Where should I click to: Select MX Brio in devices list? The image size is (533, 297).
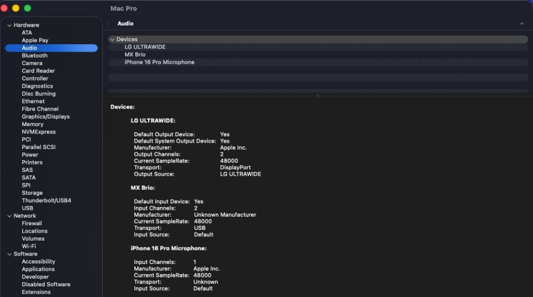coord(318,55)
